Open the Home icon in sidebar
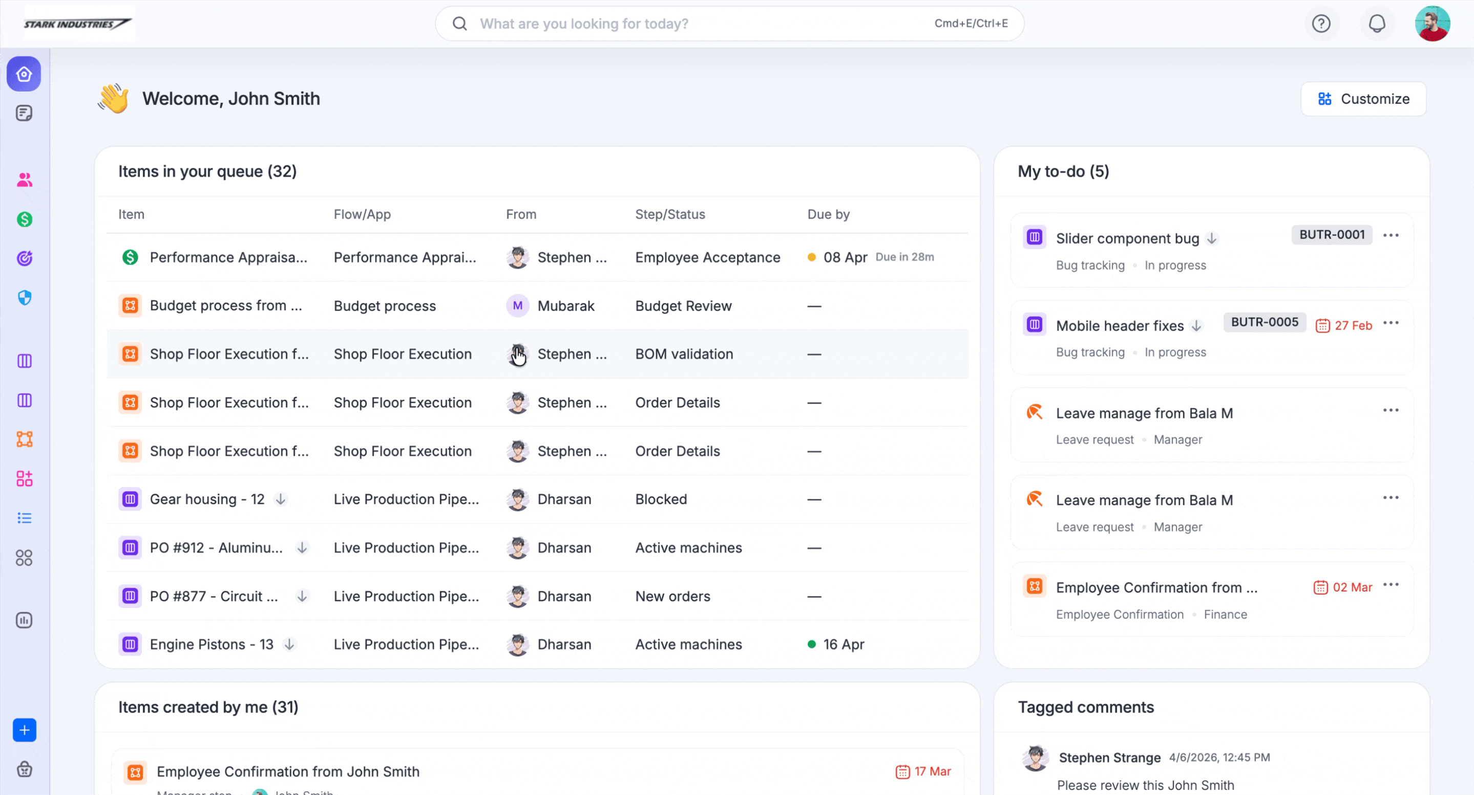 coord(24,74)
